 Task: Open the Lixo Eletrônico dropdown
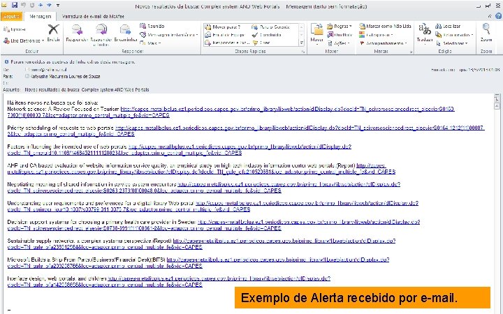point(24,40)
